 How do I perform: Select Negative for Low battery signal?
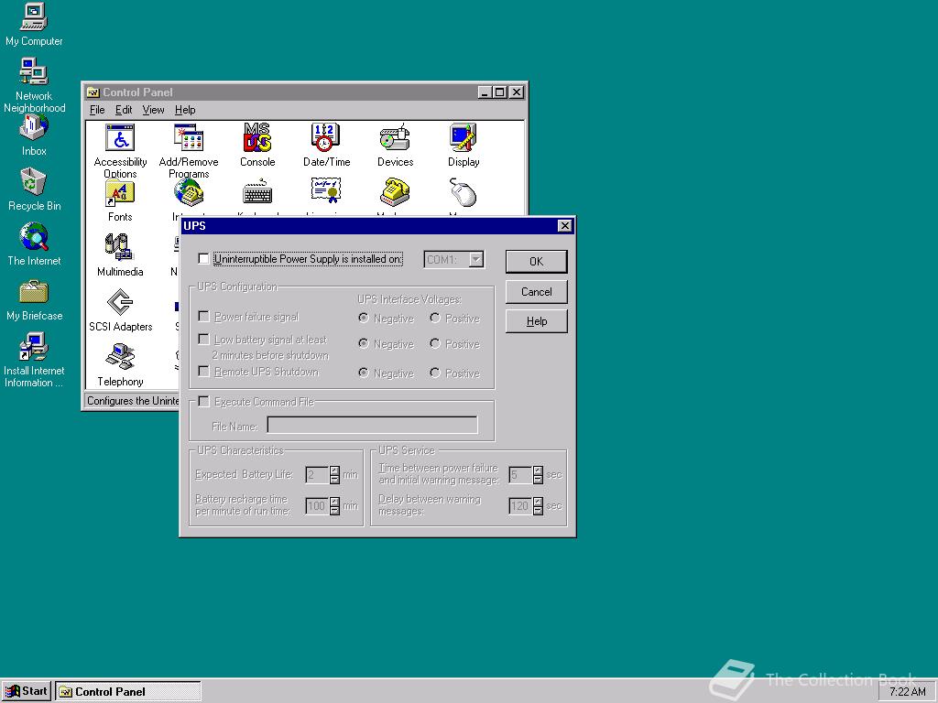click(363, 344)
